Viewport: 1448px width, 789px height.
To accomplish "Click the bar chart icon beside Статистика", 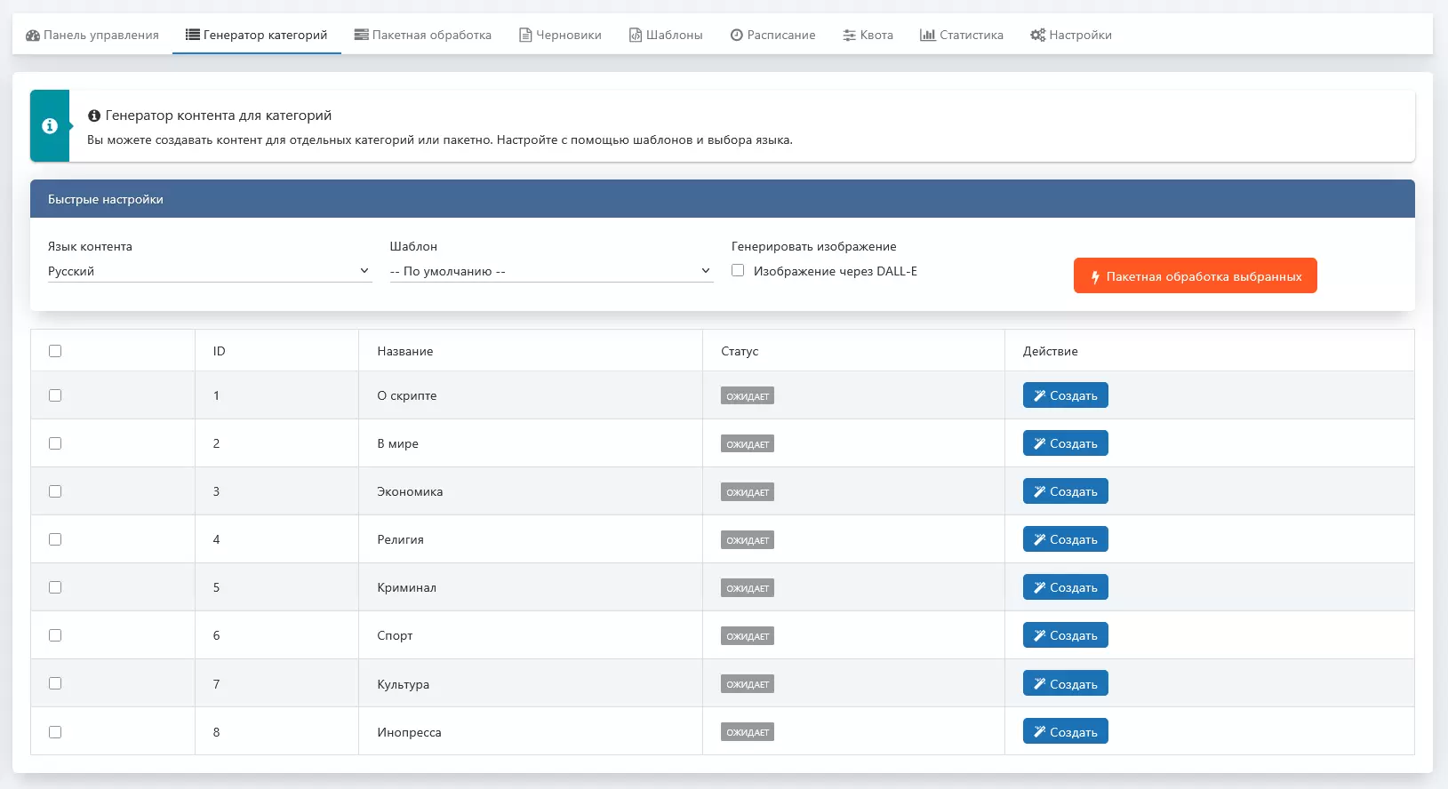I will [x=927, y=36].
